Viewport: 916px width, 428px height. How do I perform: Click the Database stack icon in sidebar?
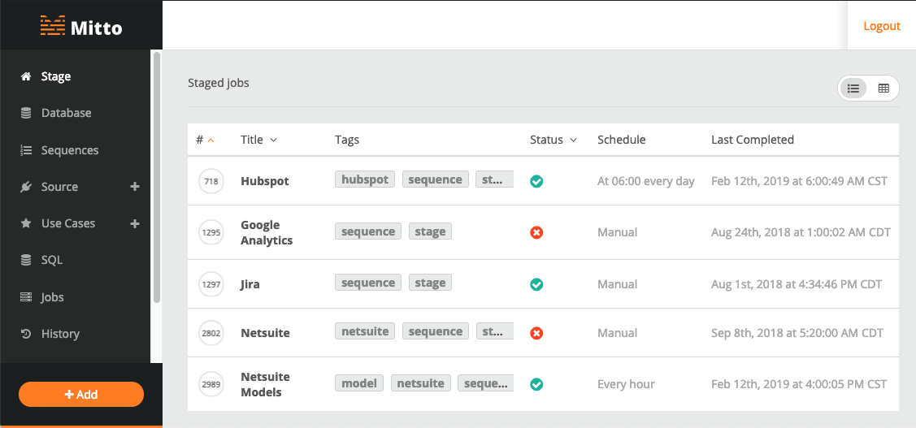click(x=26, y=113)
